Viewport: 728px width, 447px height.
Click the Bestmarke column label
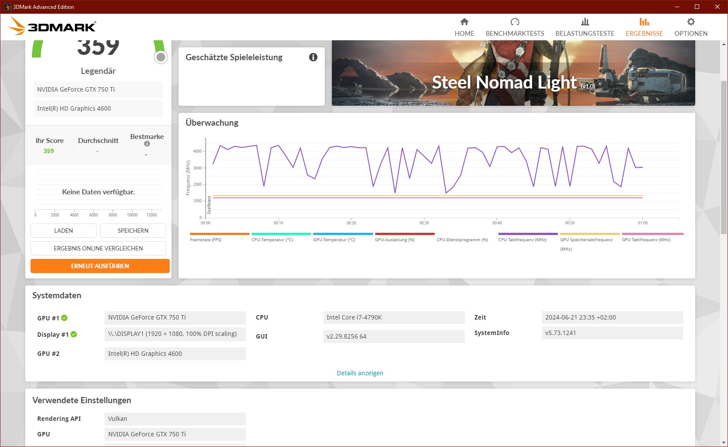[147, 136]
